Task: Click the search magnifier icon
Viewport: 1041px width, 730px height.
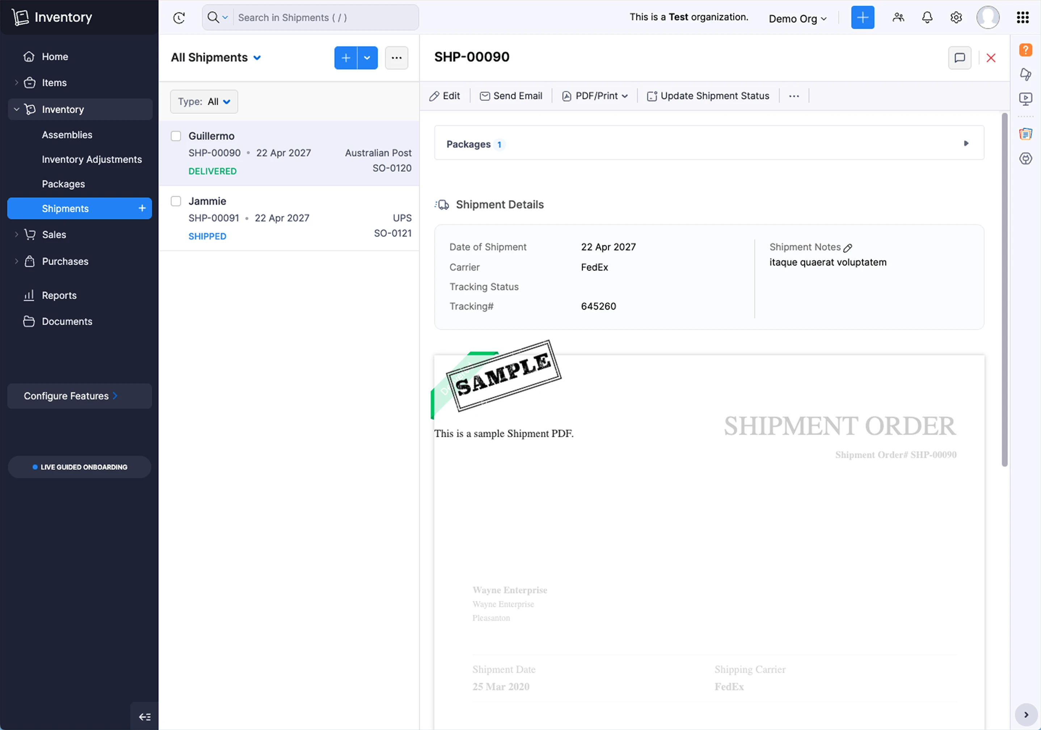Action: pyautogui.click(x=212, y=17)
